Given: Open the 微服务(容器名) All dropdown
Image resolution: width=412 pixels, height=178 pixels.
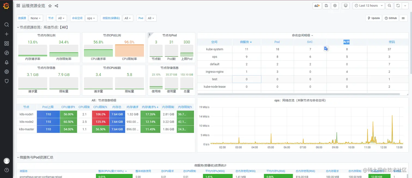Looking at the screenshot, I should [x=128, y=18].
